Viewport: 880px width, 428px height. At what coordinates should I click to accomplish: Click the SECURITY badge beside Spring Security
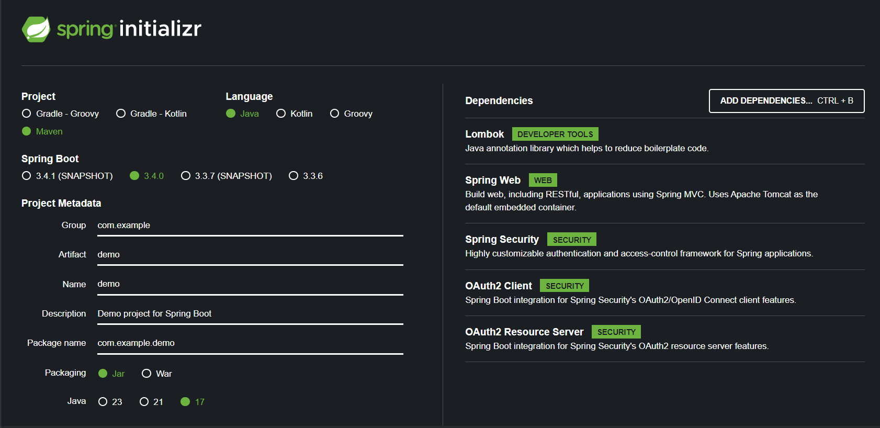tap(572, 240)
